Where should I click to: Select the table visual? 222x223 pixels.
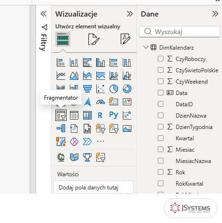tap(74, 115)
